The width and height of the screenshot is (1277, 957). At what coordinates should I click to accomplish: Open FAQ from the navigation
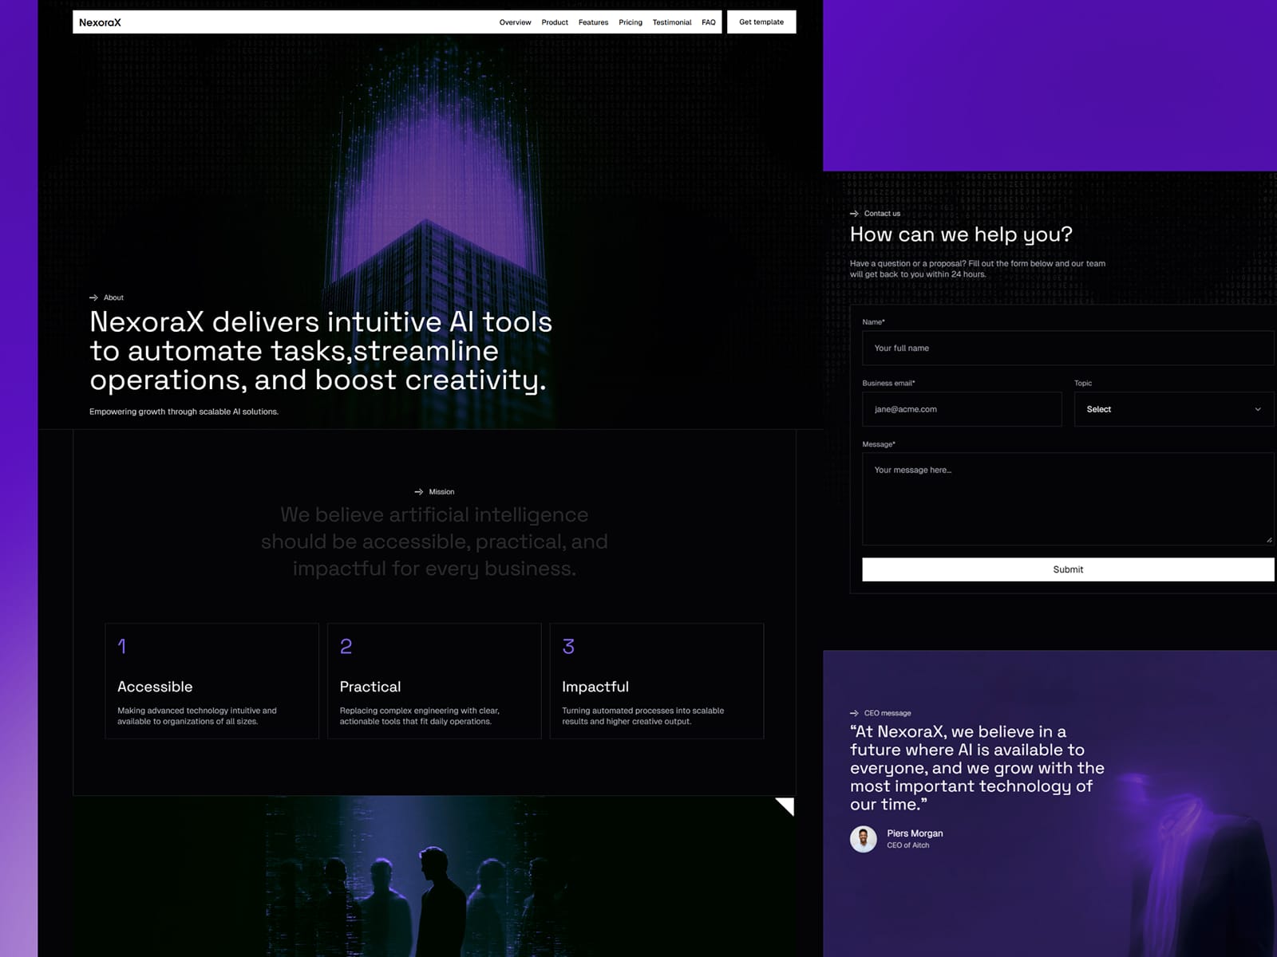[x=708, y=22]
